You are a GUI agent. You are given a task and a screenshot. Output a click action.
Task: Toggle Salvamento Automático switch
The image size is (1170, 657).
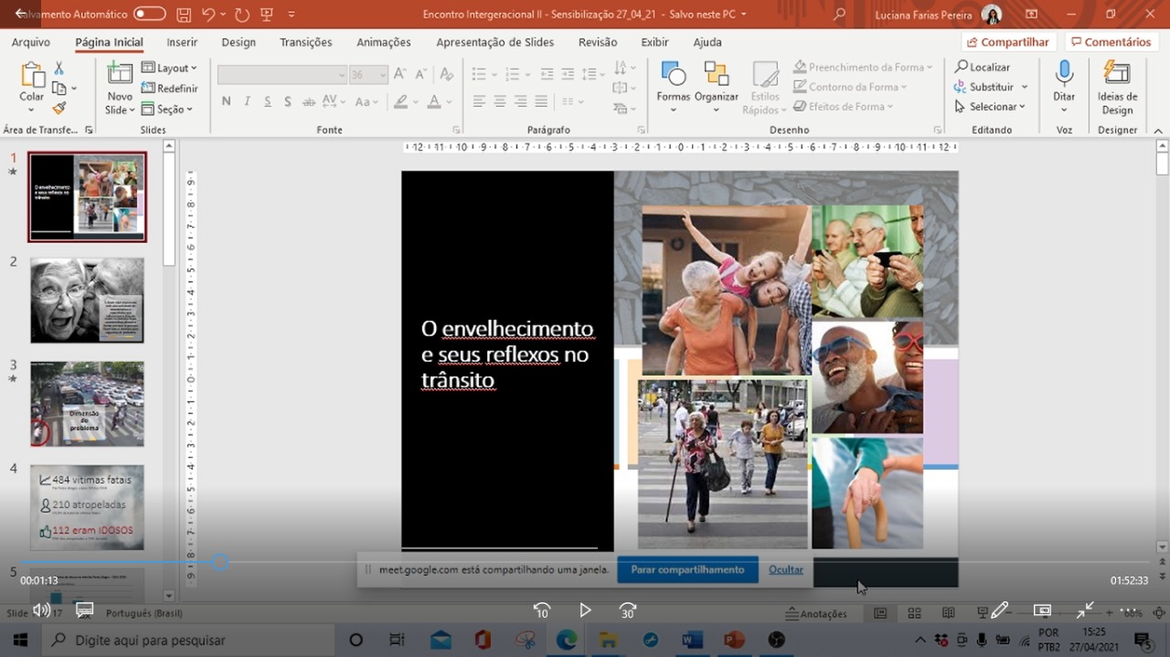click(149, 15)
